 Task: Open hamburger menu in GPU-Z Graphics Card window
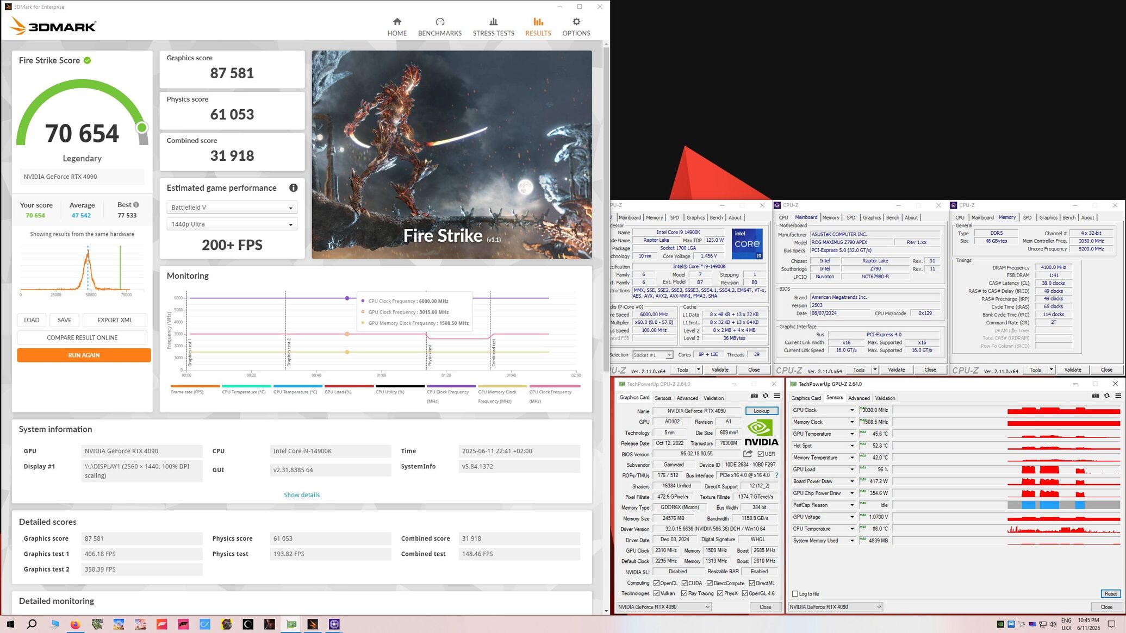click(777, 396)
